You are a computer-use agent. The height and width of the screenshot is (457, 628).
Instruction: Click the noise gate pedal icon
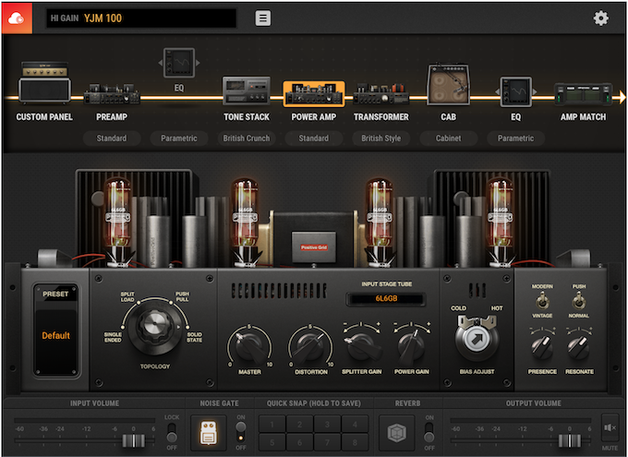click(209, 433)
